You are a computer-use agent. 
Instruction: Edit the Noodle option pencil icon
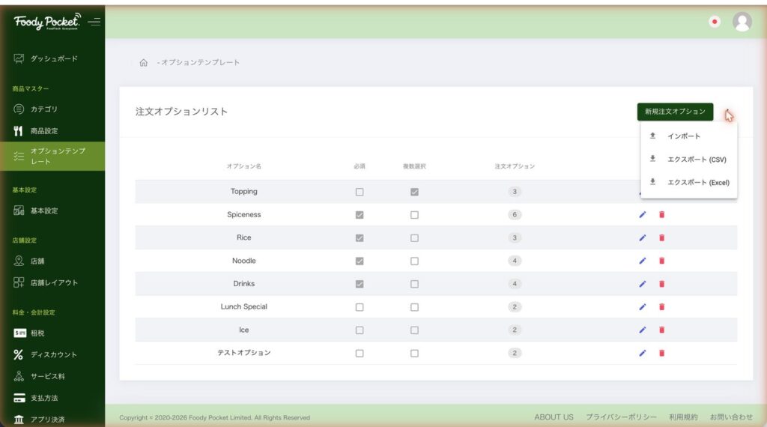click(642, 261)
